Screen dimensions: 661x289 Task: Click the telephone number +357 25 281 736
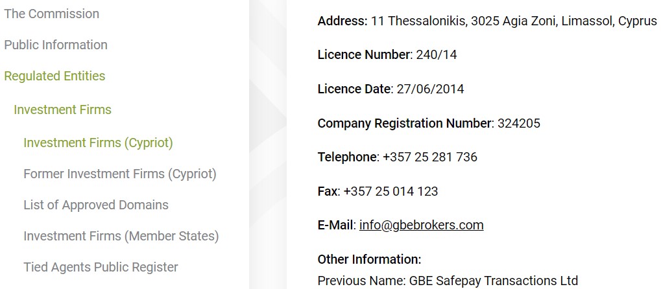[x=430, y=157]
